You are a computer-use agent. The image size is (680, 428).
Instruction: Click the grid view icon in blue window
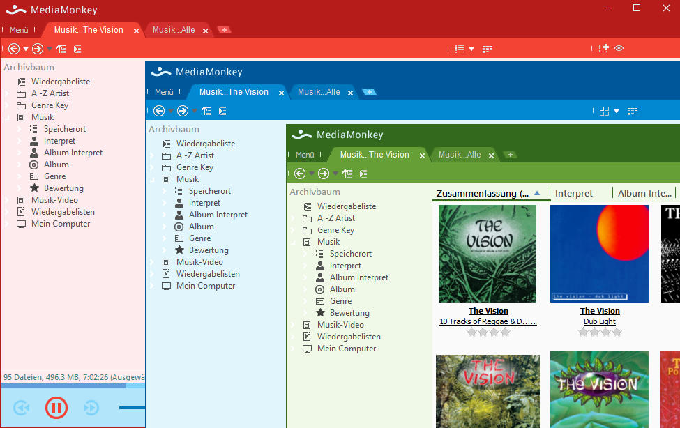click(x=604, y=111)
